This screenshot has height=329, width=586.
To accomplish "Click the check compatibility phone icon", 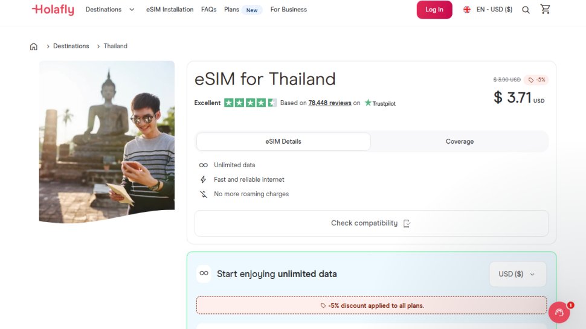I will tap(407, 223).
